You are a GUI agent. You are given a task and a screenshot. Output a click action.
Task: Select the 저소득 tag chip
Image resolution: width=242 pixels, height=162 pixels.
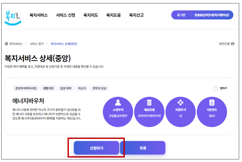click(x=82, y=88)
